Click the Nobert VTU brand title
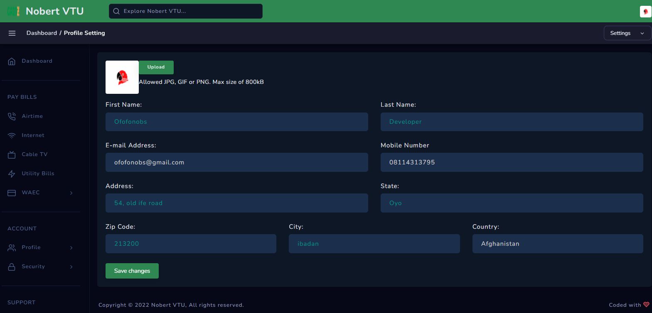Image resolution: width=652 pixels, height=313 pixels. click(x=55, y=11)
